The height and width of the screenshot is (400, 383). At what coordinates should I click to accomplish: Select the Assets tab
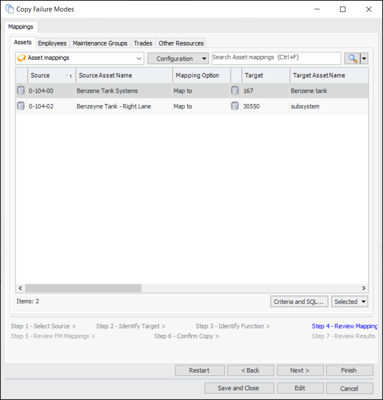23,43
